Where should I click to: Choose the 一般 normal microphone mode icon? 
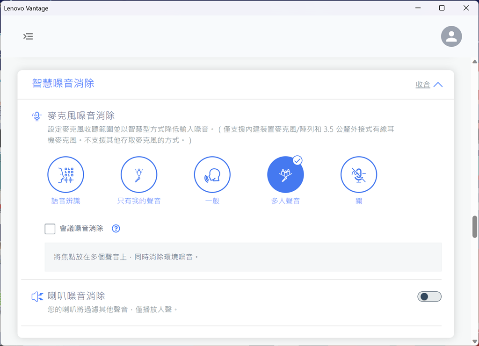click(212, 175)
